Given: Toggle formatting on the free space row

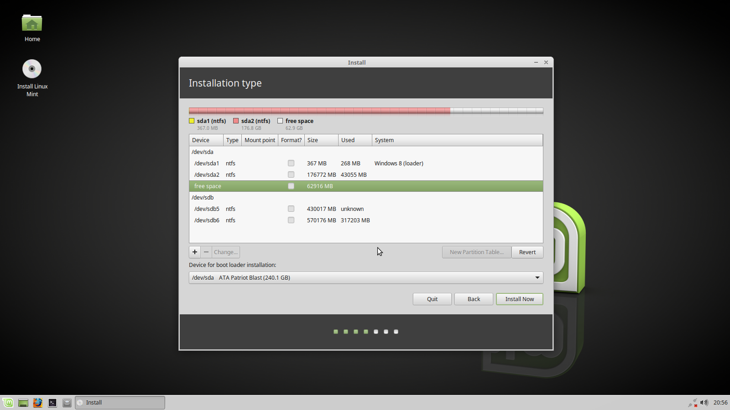Looking at the screenshot, I should click(291, 186).
